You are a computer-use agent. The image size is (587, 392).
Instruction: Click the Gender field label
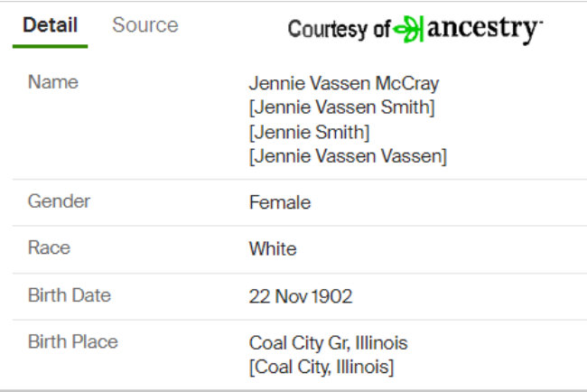click(59, 201)
